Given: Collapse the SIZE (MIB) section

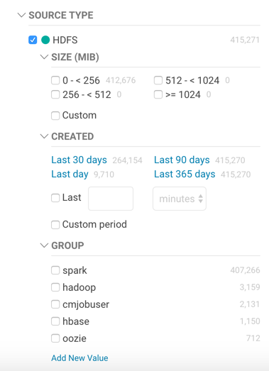Looking at the screenshot, I should (44, 57).
